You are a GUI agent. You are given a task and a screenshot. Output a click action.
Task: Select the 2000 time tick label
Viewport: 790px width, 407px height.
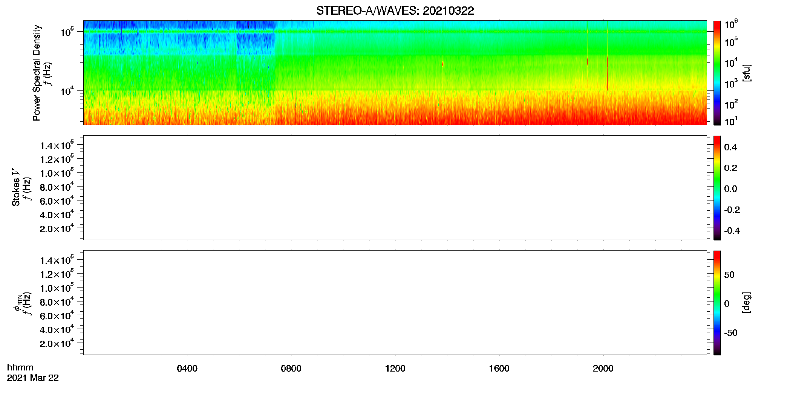[x=603, y=369]
